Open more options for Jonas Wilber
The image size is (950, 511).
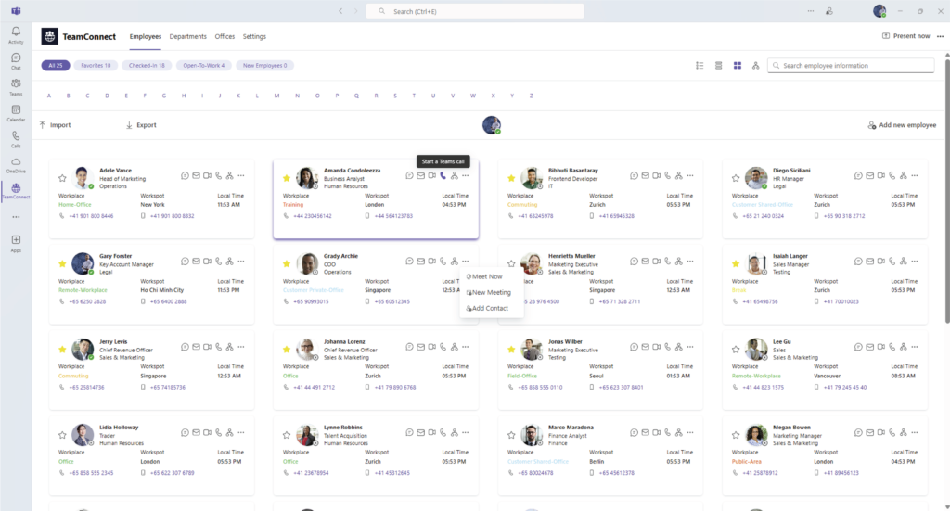point(690,347)
